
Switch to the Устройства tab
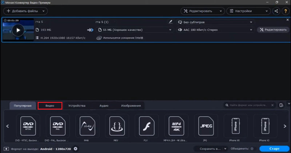77,106
